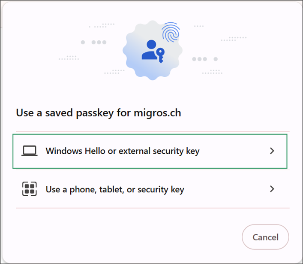Screen dimensions: 303x264
Task: Click the large gray dots left of the badge
Action: coord(93,42)
